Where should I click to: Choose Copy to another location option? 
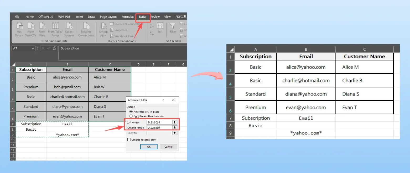(131, 116)
